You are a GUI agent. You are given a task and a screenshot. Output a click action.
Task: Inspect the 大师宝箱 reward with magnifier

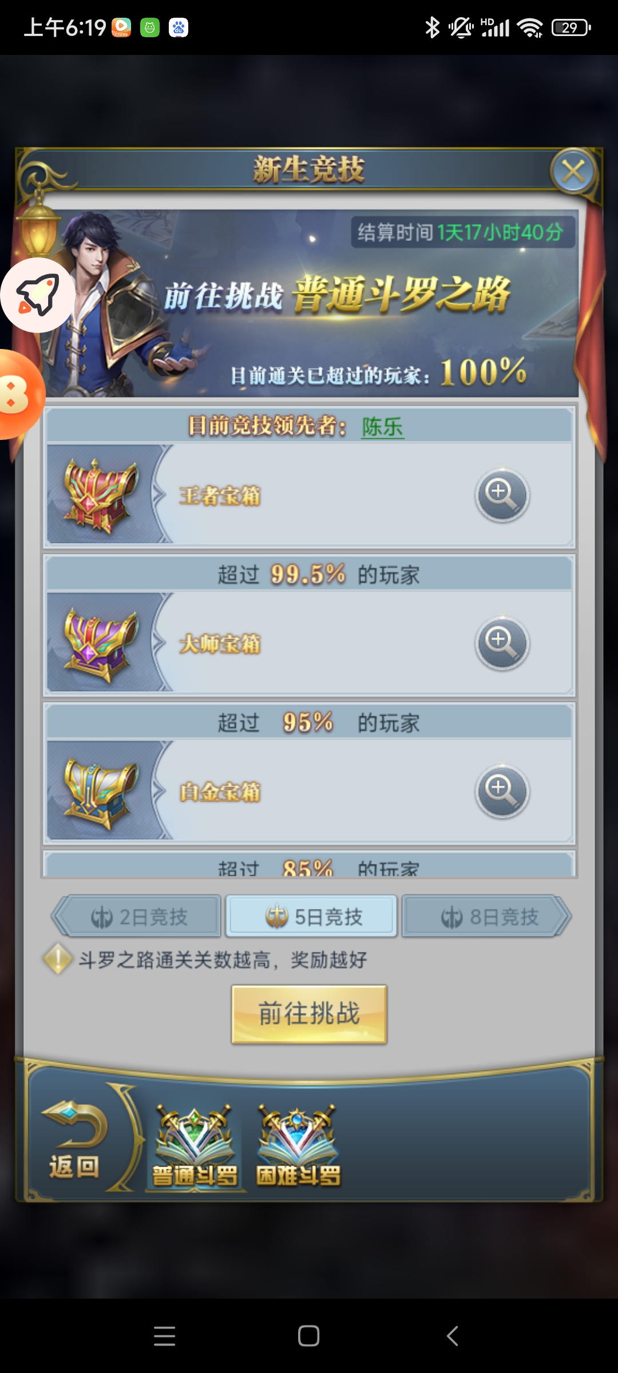click(502, 643)
